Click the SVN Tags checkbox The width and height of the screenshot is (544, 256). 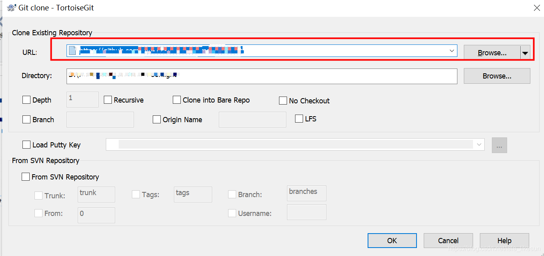tap(136, 194)
